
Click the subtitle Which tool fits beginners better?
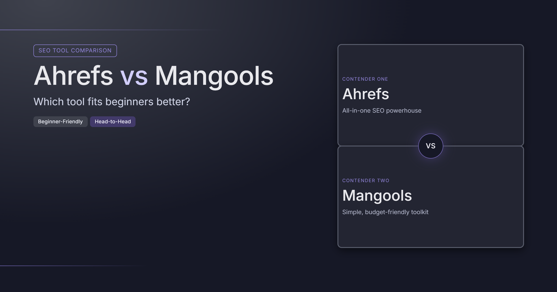click(112, 102)
